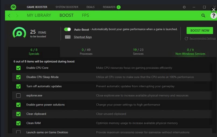Open search with magnifier icon

click(x=203, y=16)
